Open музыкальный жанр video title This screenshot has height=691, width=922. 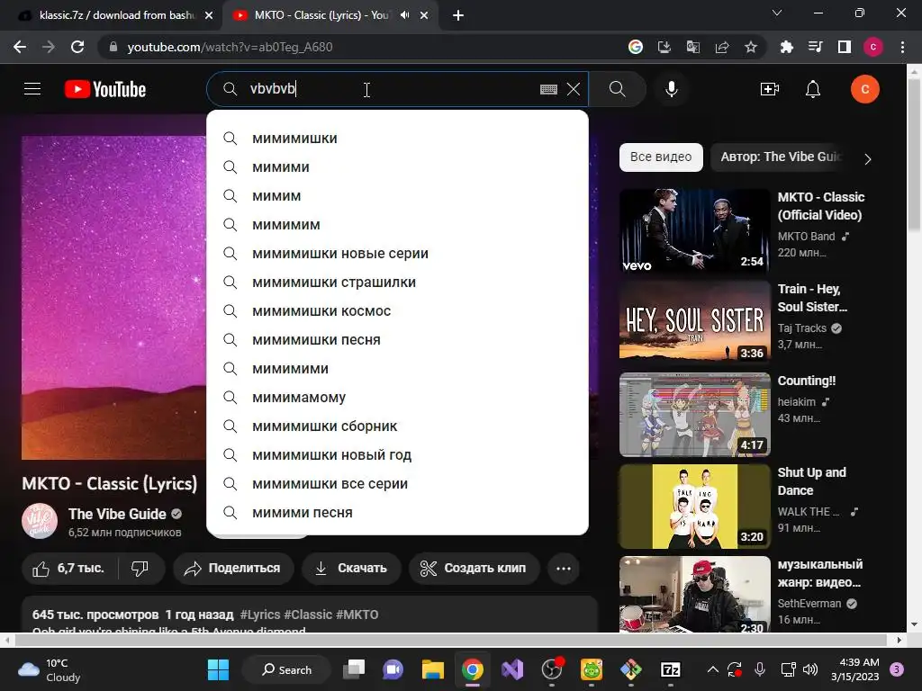pyautogui.click(x=819, y=573)
